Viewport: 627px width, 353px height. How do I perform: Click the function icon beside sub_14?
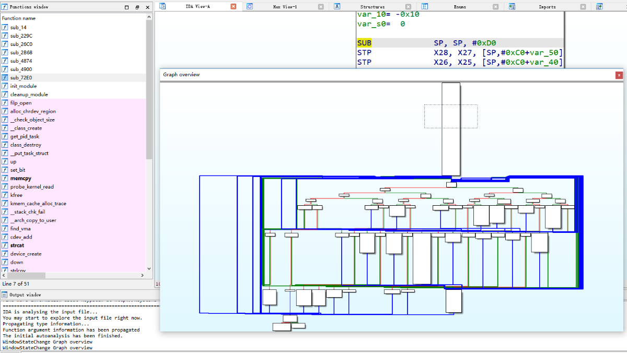coord(5,28)
